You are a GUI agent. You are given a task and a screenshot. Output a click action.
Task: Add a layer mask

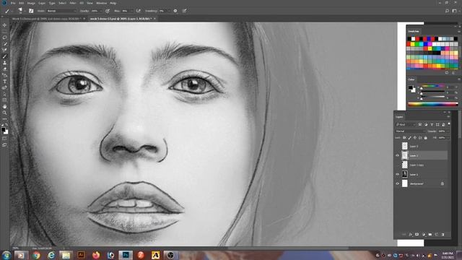click(417, 234)
